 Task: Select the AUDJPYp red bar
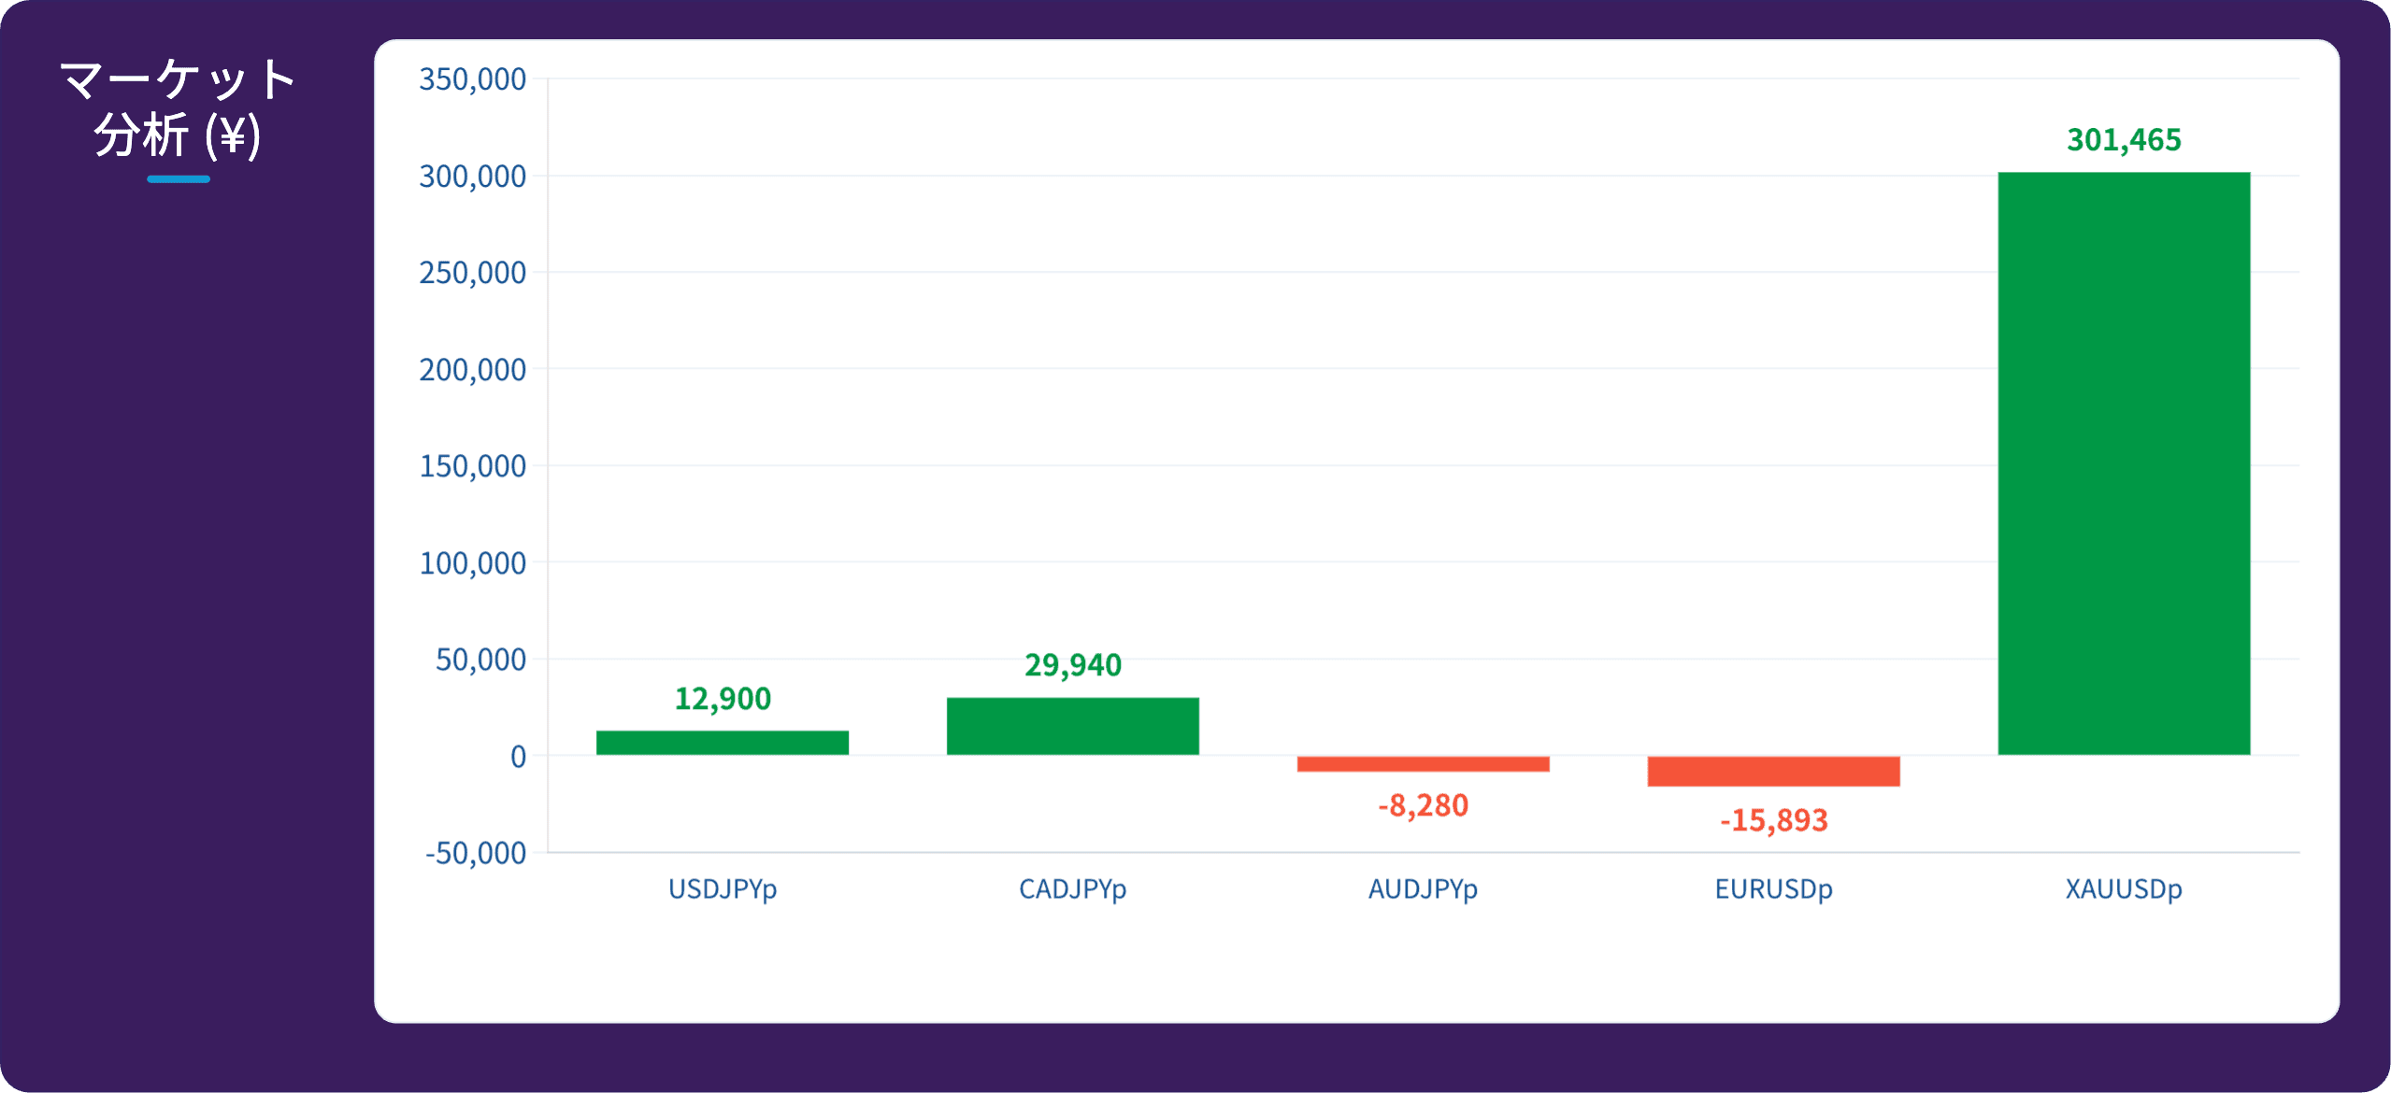(1423, 764)
